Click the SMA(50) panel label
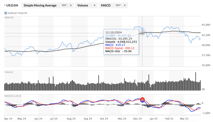This screenshot has height=122, width=213. 9,18
